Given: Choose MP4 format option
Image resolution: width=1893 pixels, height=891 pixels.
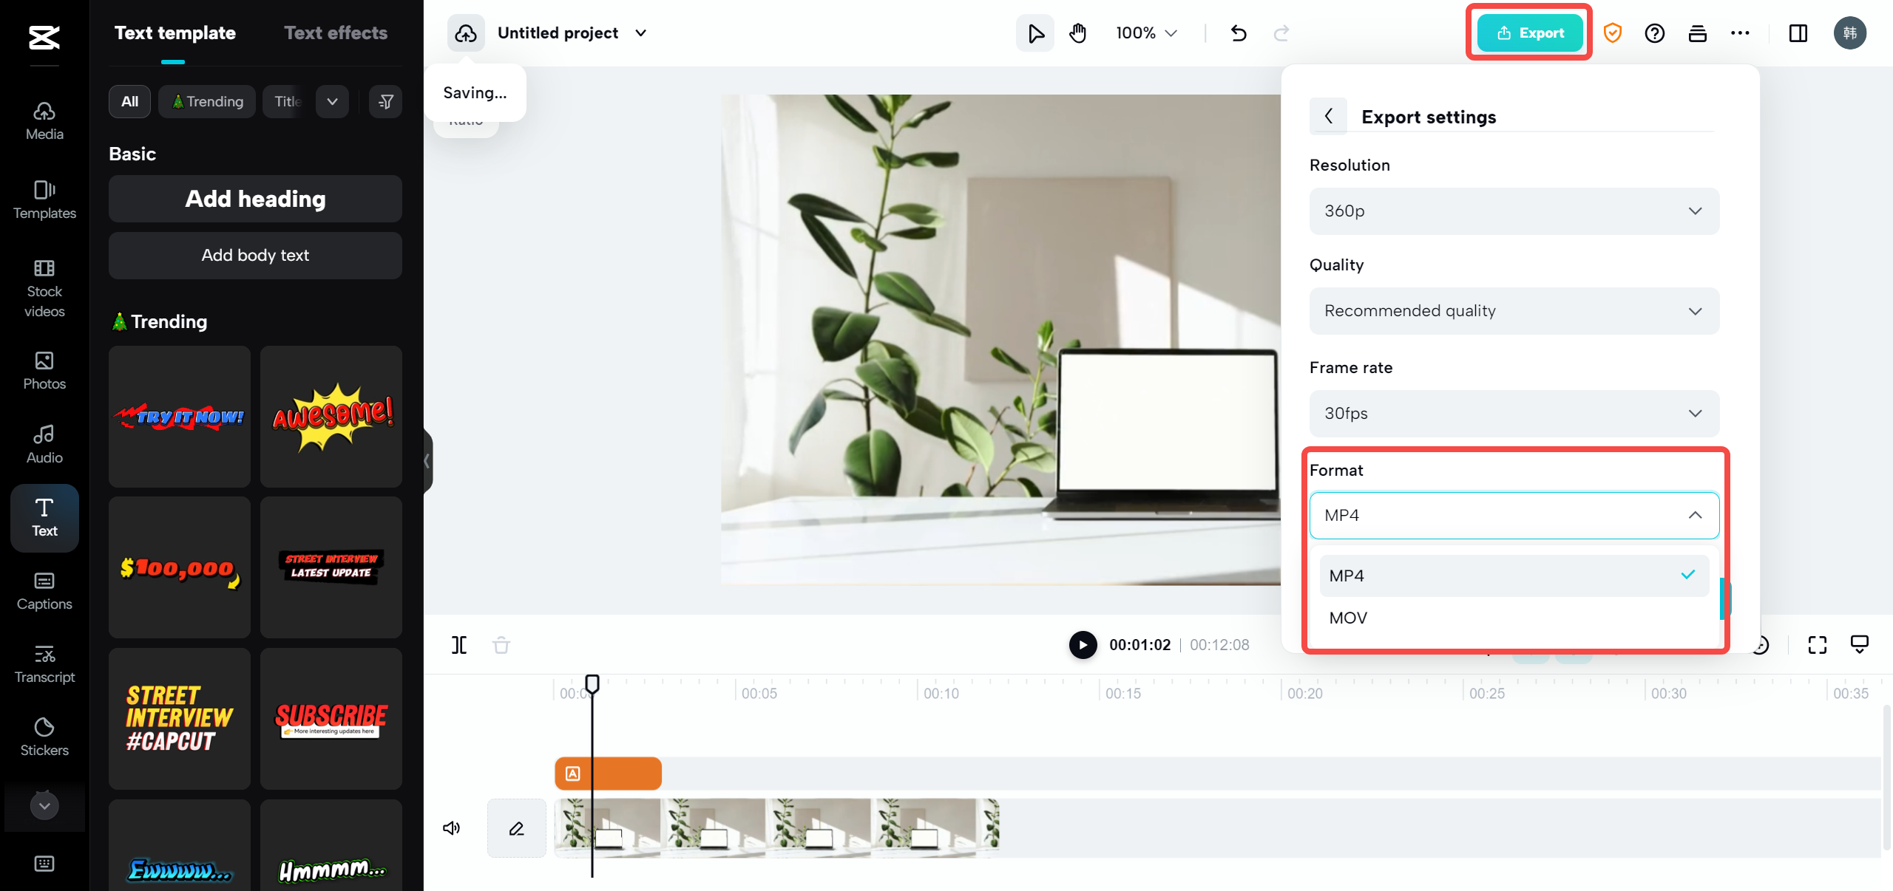Looking at the screenshot, I should pyautogui.click(x=1514, y=576).
